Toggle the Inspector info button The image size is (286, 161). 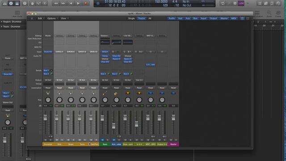point(11,3)
